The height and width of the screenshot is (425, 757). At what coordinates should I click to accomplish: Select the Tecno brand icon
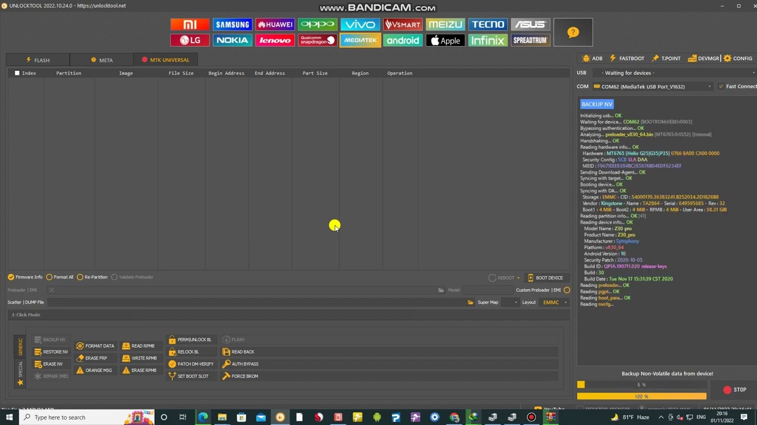pos(488,24)
